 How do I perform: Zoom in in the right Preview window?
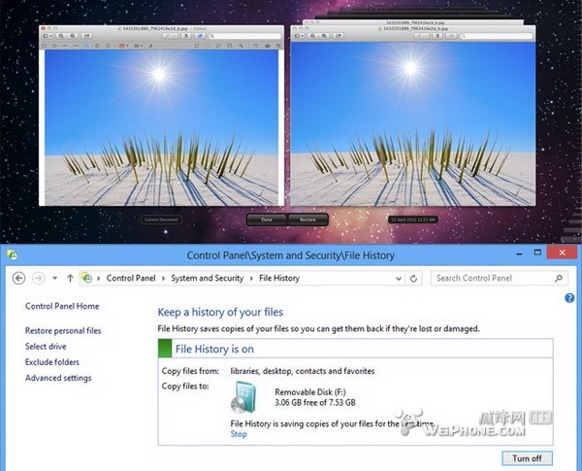coord(324,36)
